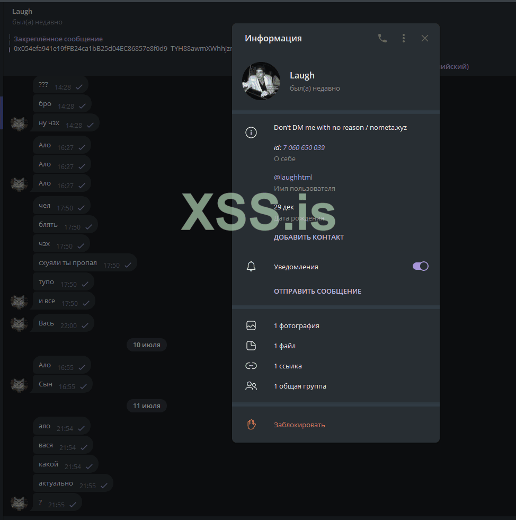Start a call with the phone icon
This screenshot has width=516, height=520.
[382, 39]
